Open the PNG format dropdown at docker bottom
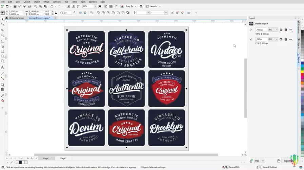The width and height of the screenshot is (304, 170). pyautogui.click(x=259, y=161)
